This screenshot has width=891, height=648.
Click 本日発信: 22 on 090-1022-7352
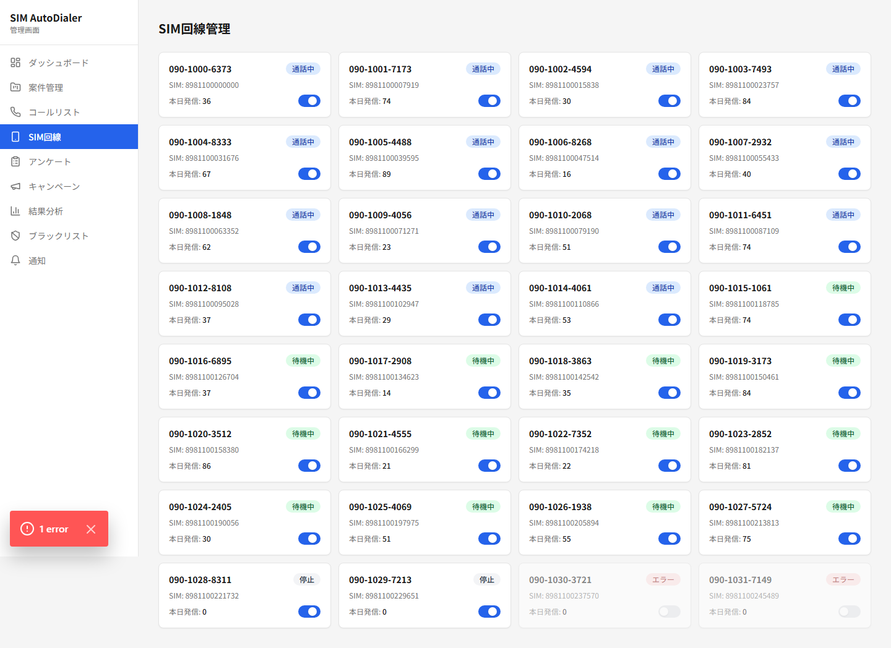pos(550,466)
